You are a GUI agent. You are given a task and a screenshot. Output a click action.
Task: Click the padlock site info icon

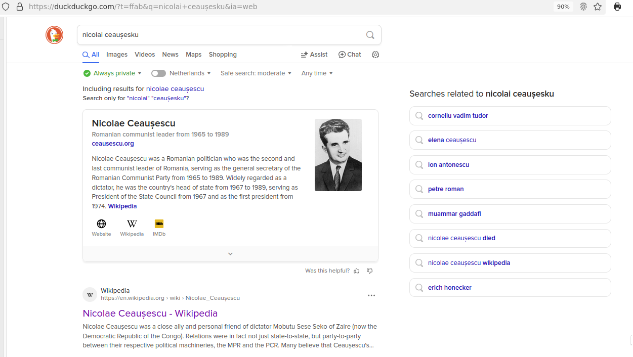click(20, 7)
